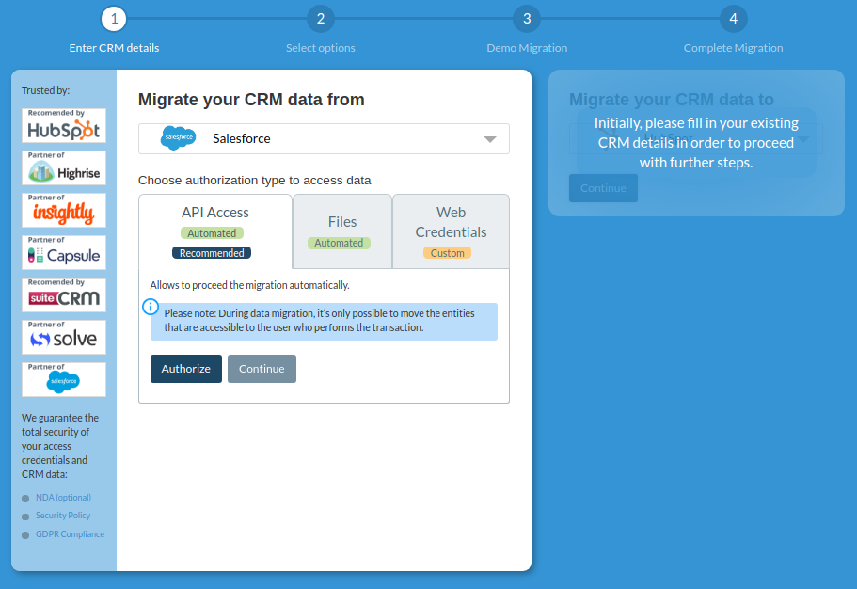857x589 pixels.
Task: Click the Recommended badge under API Access
Action: (x=212, y=253)
